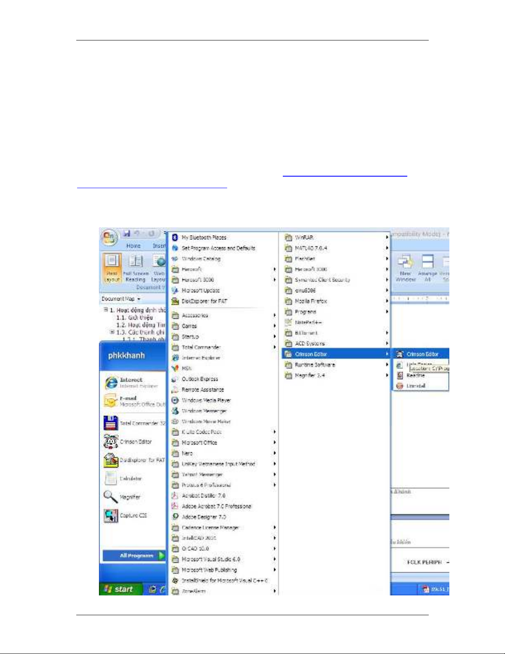This screenshot has height=654, width=505.
Task: Start Remote Assistance
Action: (198, 390)
